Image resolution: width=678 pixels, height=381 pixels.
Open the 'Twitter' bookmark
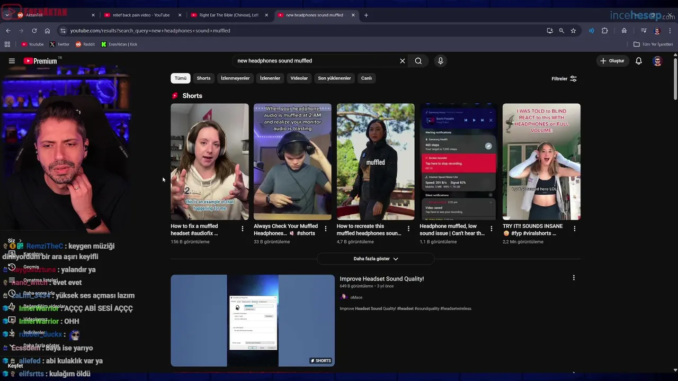(x=59, y=44)
